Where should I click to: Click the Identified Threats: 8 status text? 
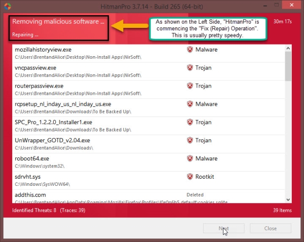tap(34, 210)
